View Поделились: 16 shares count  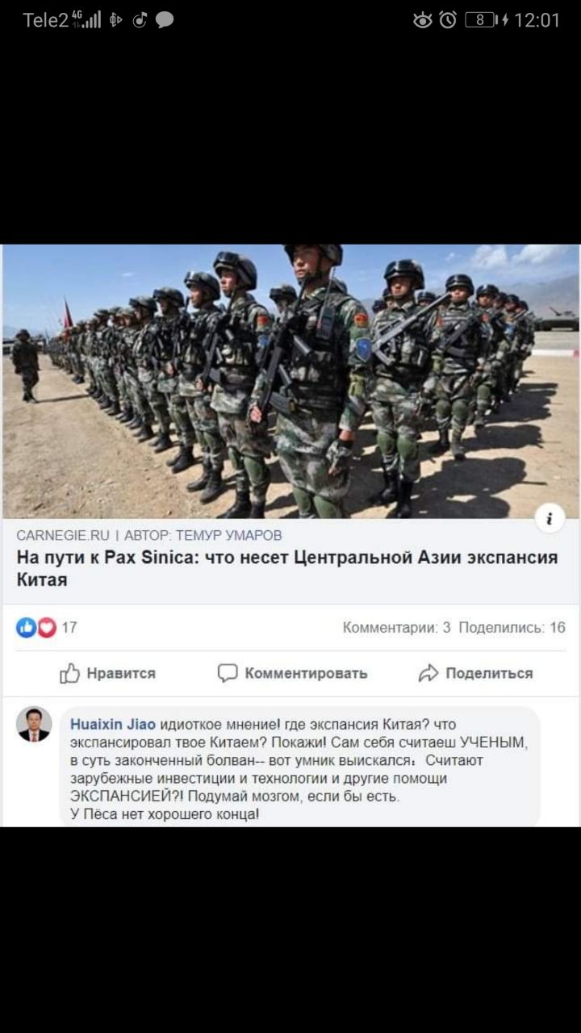click(x=512, y=627)
